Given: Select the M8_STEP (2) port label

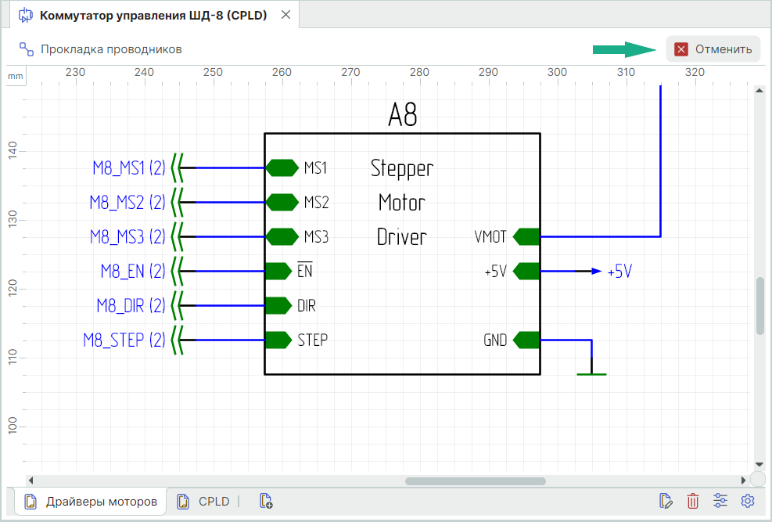Looking at the screenshot, I should pos(124,340).
